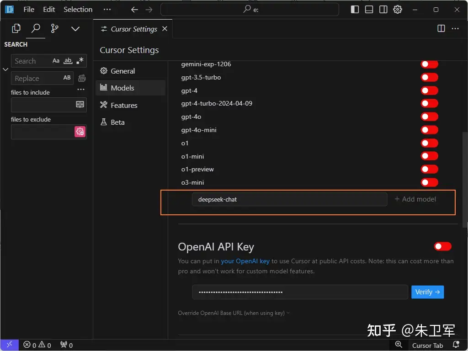Screen dimensions: 468x351
Task: Toggle the gpt-3.5-turbo model switch
Action: tap(430, 77)
